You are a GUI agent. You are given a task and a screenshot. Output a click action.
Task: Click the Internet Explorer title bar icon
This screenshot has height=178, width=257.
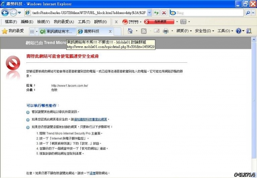[3, 4]
